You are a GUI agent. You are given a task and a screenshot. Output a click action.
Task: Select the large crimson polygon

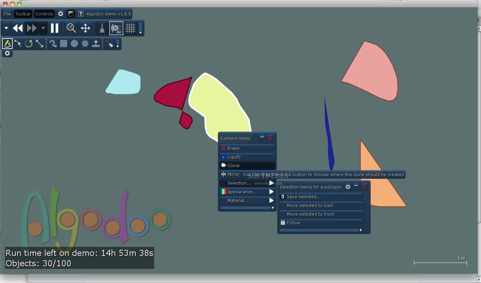174,94
